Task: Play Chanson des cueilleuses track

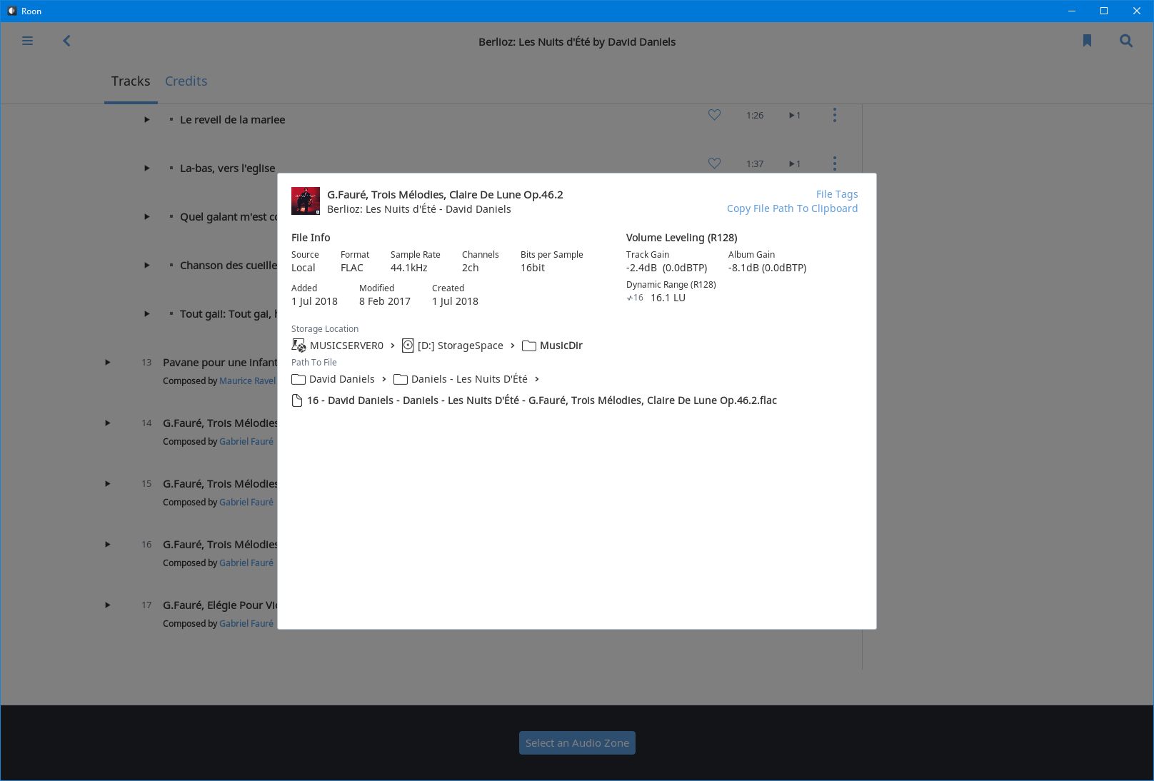Action: tap(146, 266)
